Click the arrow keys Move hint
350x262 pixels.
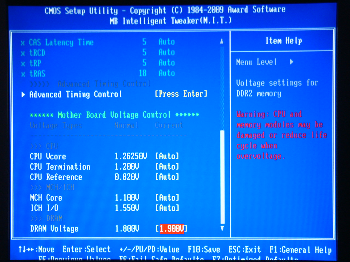[x=36, y=249]
